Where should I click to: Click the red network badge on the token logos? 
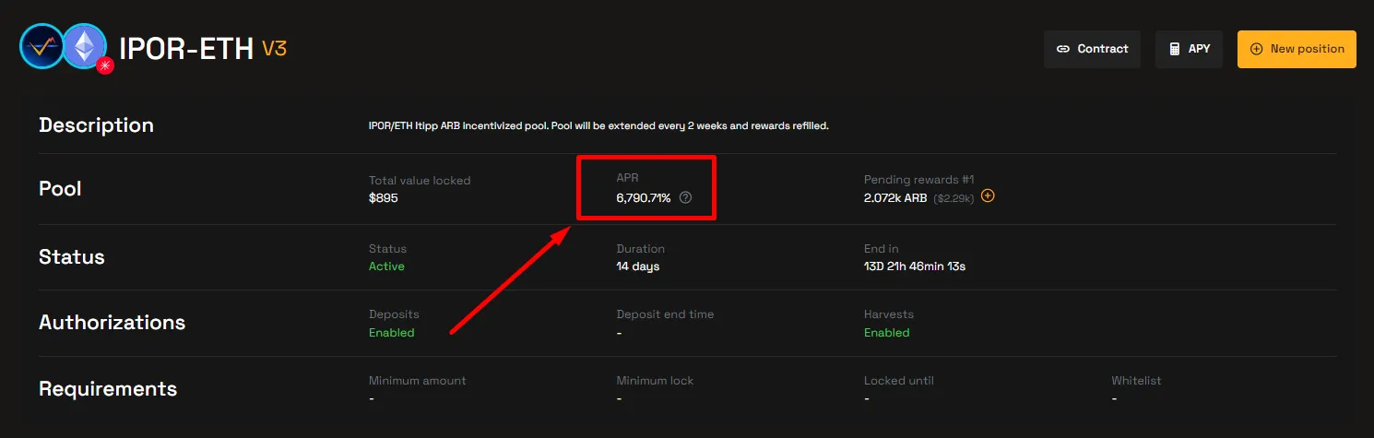[105, 65]
